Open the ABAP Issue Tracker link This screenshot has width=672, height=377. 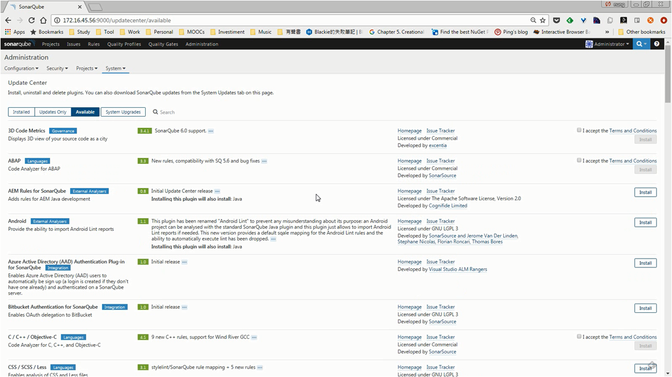pos(441,161)
